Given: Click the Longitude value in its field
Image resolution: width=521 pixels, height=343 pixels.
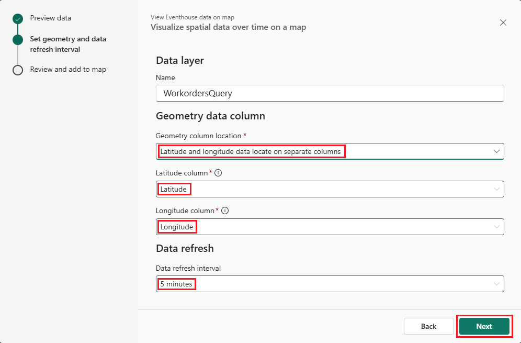Looking at the screenshot, I should pos(177,226).
